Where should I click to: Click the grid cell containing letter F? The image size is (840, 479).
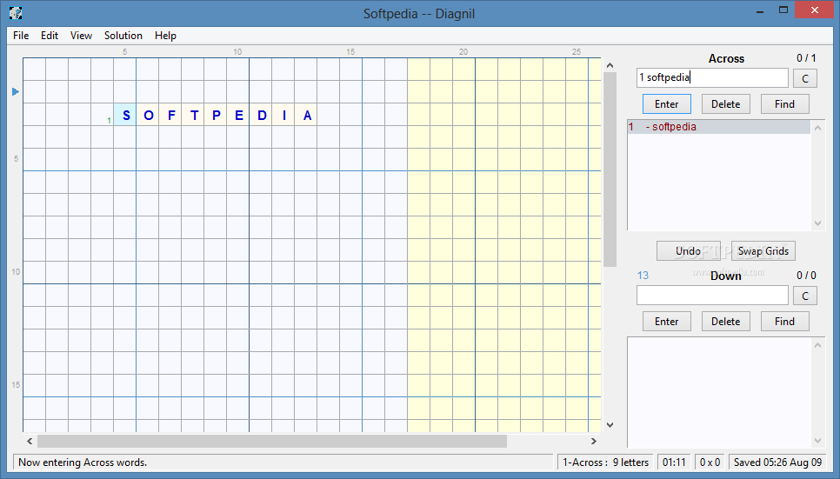click(x=170, y=115)
